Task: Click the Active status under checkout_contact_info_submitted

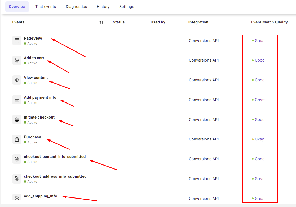Action: click(x=30, y=162)
